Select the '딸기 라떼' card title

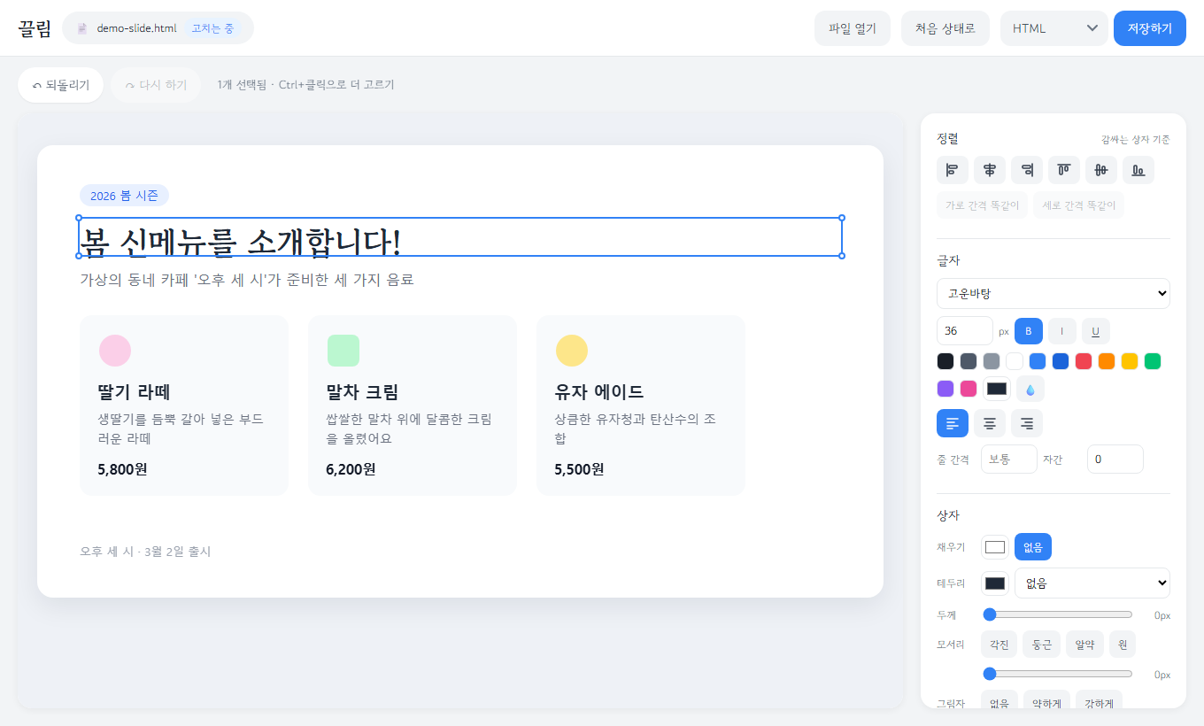[x=134, y=391]
